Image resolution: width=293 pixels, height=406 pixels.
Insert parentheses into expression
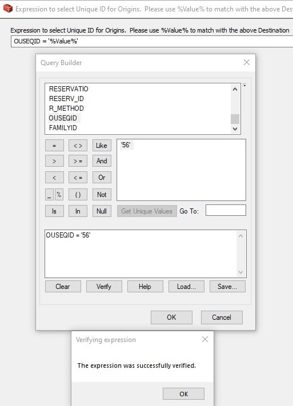78,195
